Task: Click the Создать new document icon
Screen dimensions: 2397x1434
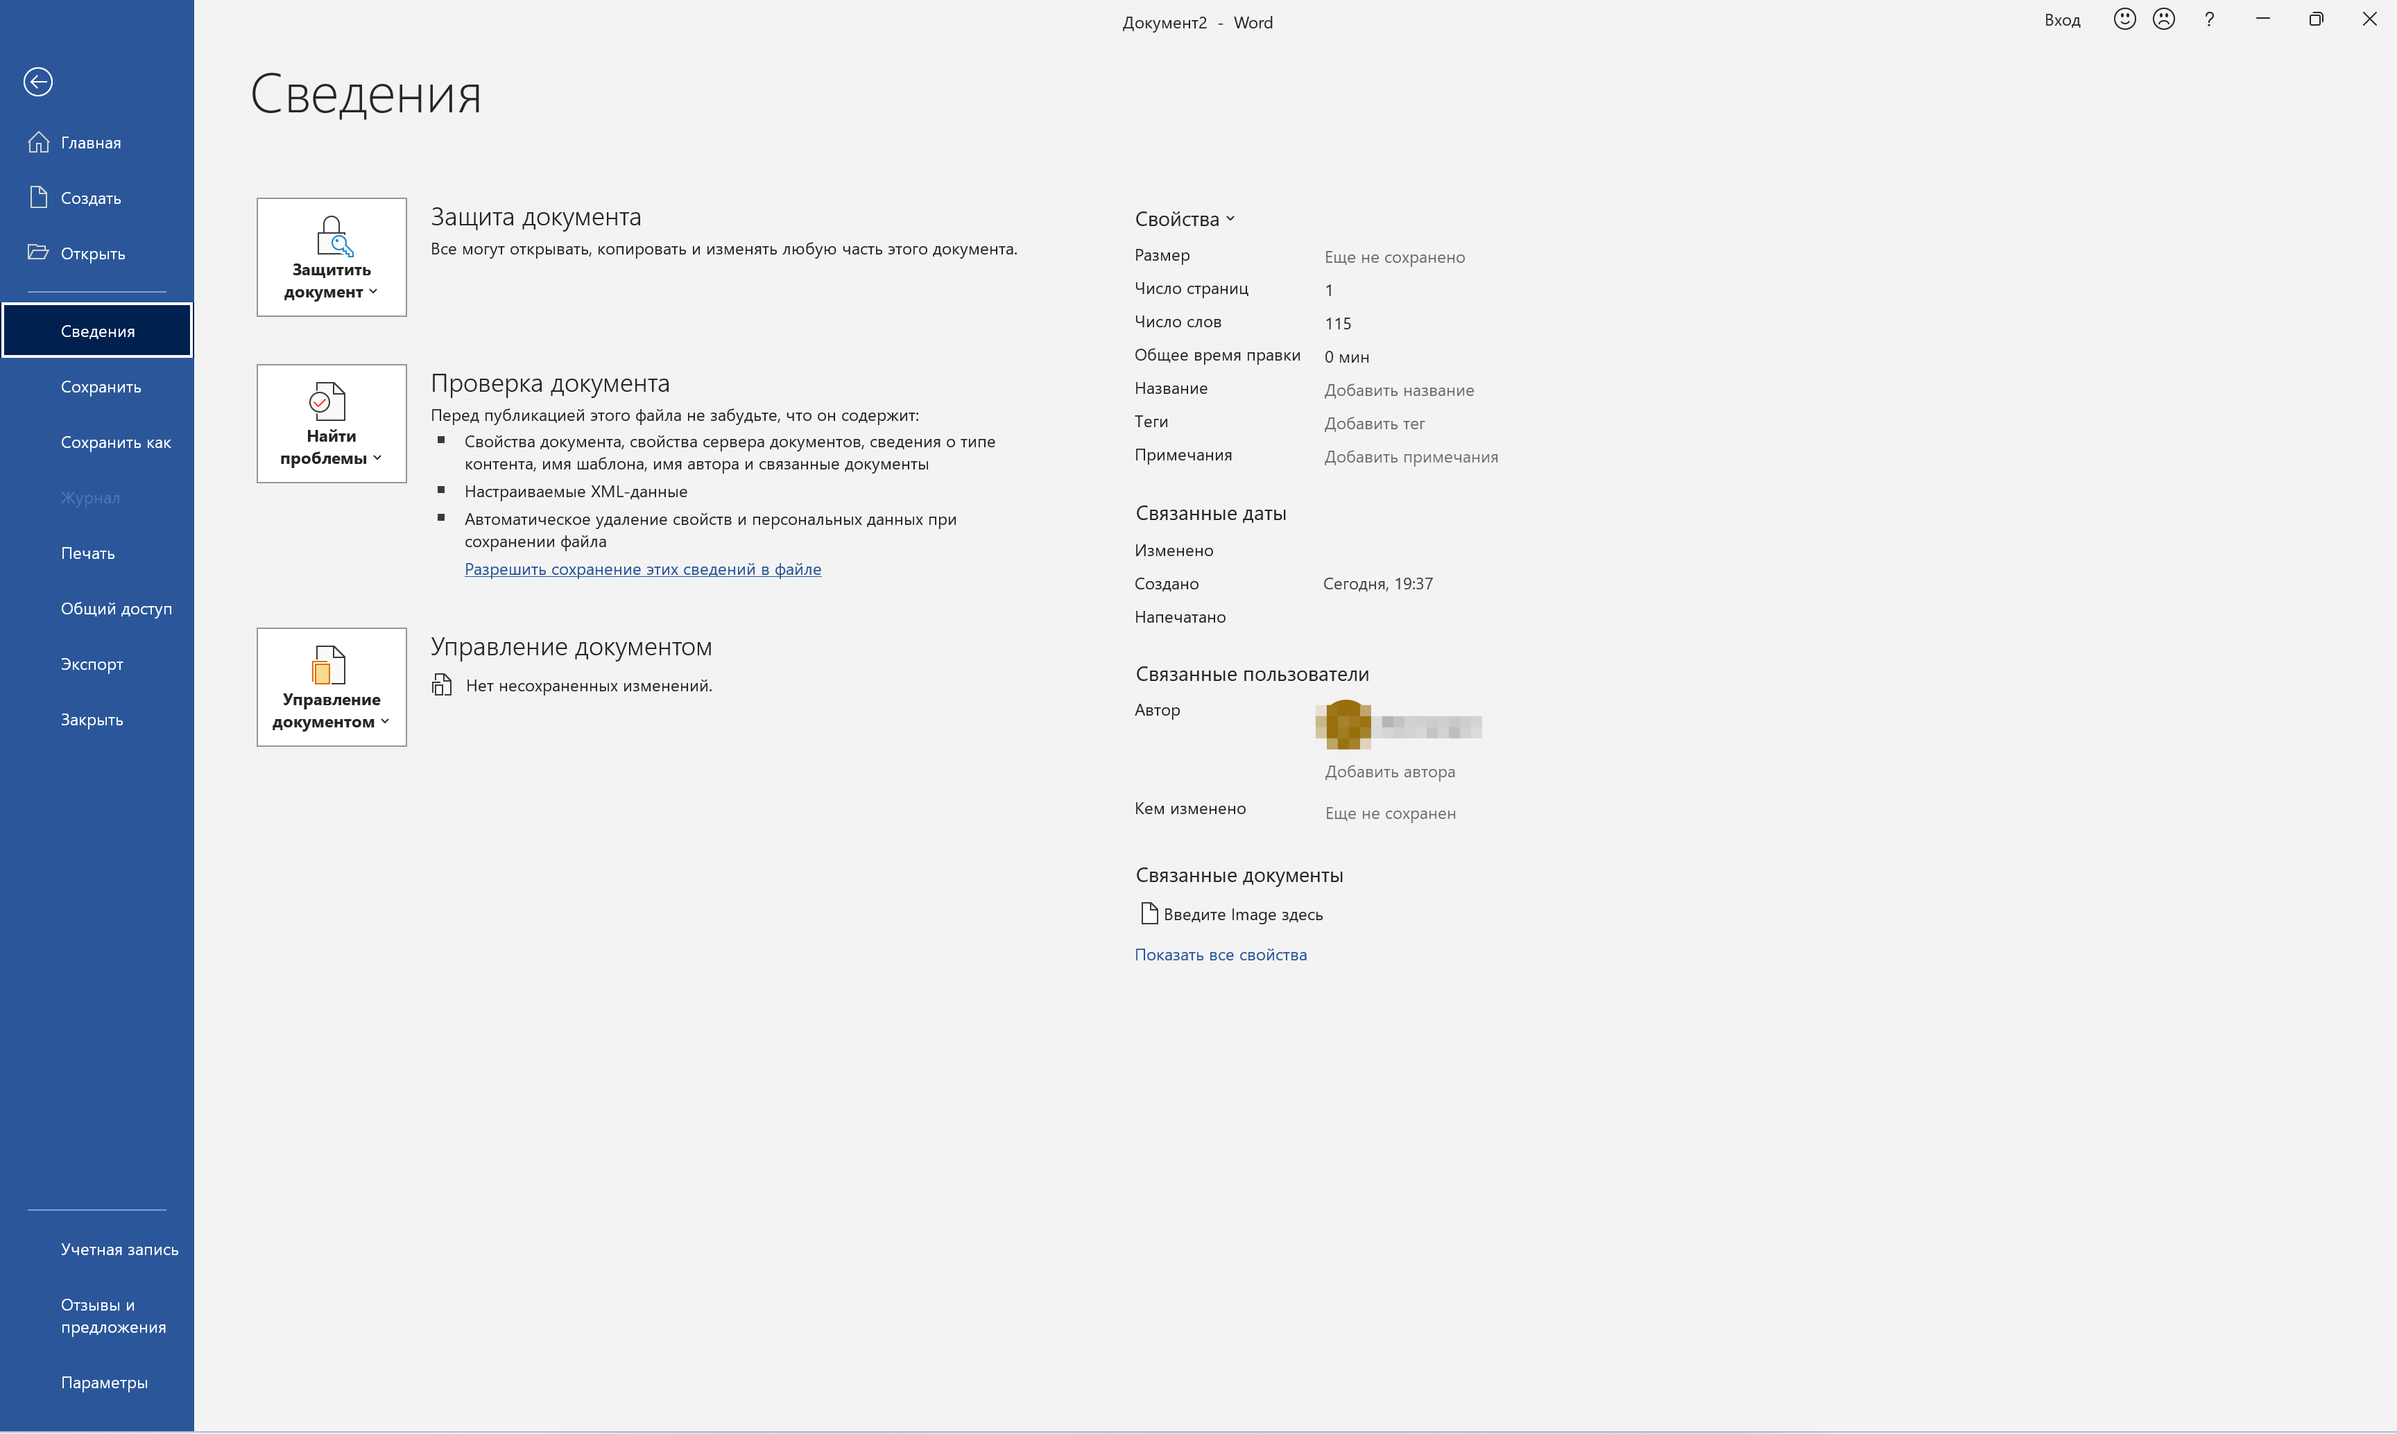Action: pyautogui.click(x=39, y=197)
